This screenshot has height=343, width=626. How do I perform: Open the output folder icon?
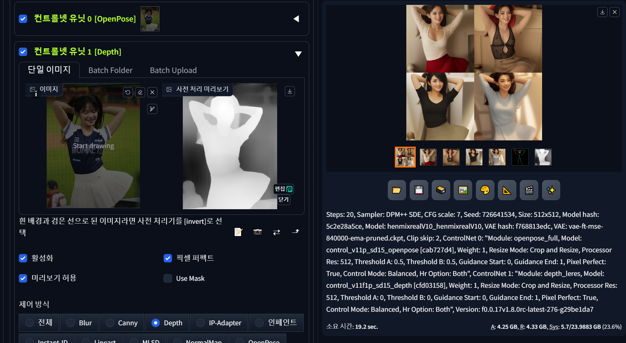[397, 190]
